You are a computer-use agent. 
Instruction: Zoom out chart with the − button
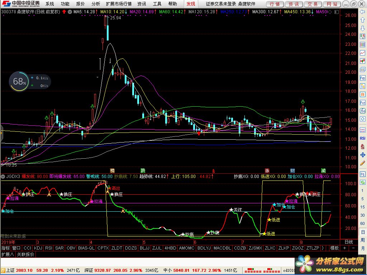pyautogui.click(x=353, y=248)
